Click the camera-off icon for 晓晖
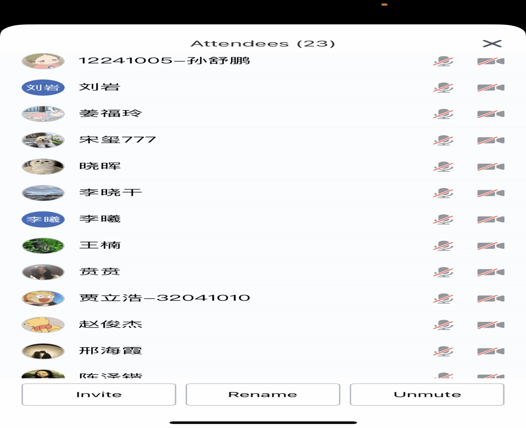The width and height of the screenshot is (526, 428). pyautogui.click(x=490, y=167)
